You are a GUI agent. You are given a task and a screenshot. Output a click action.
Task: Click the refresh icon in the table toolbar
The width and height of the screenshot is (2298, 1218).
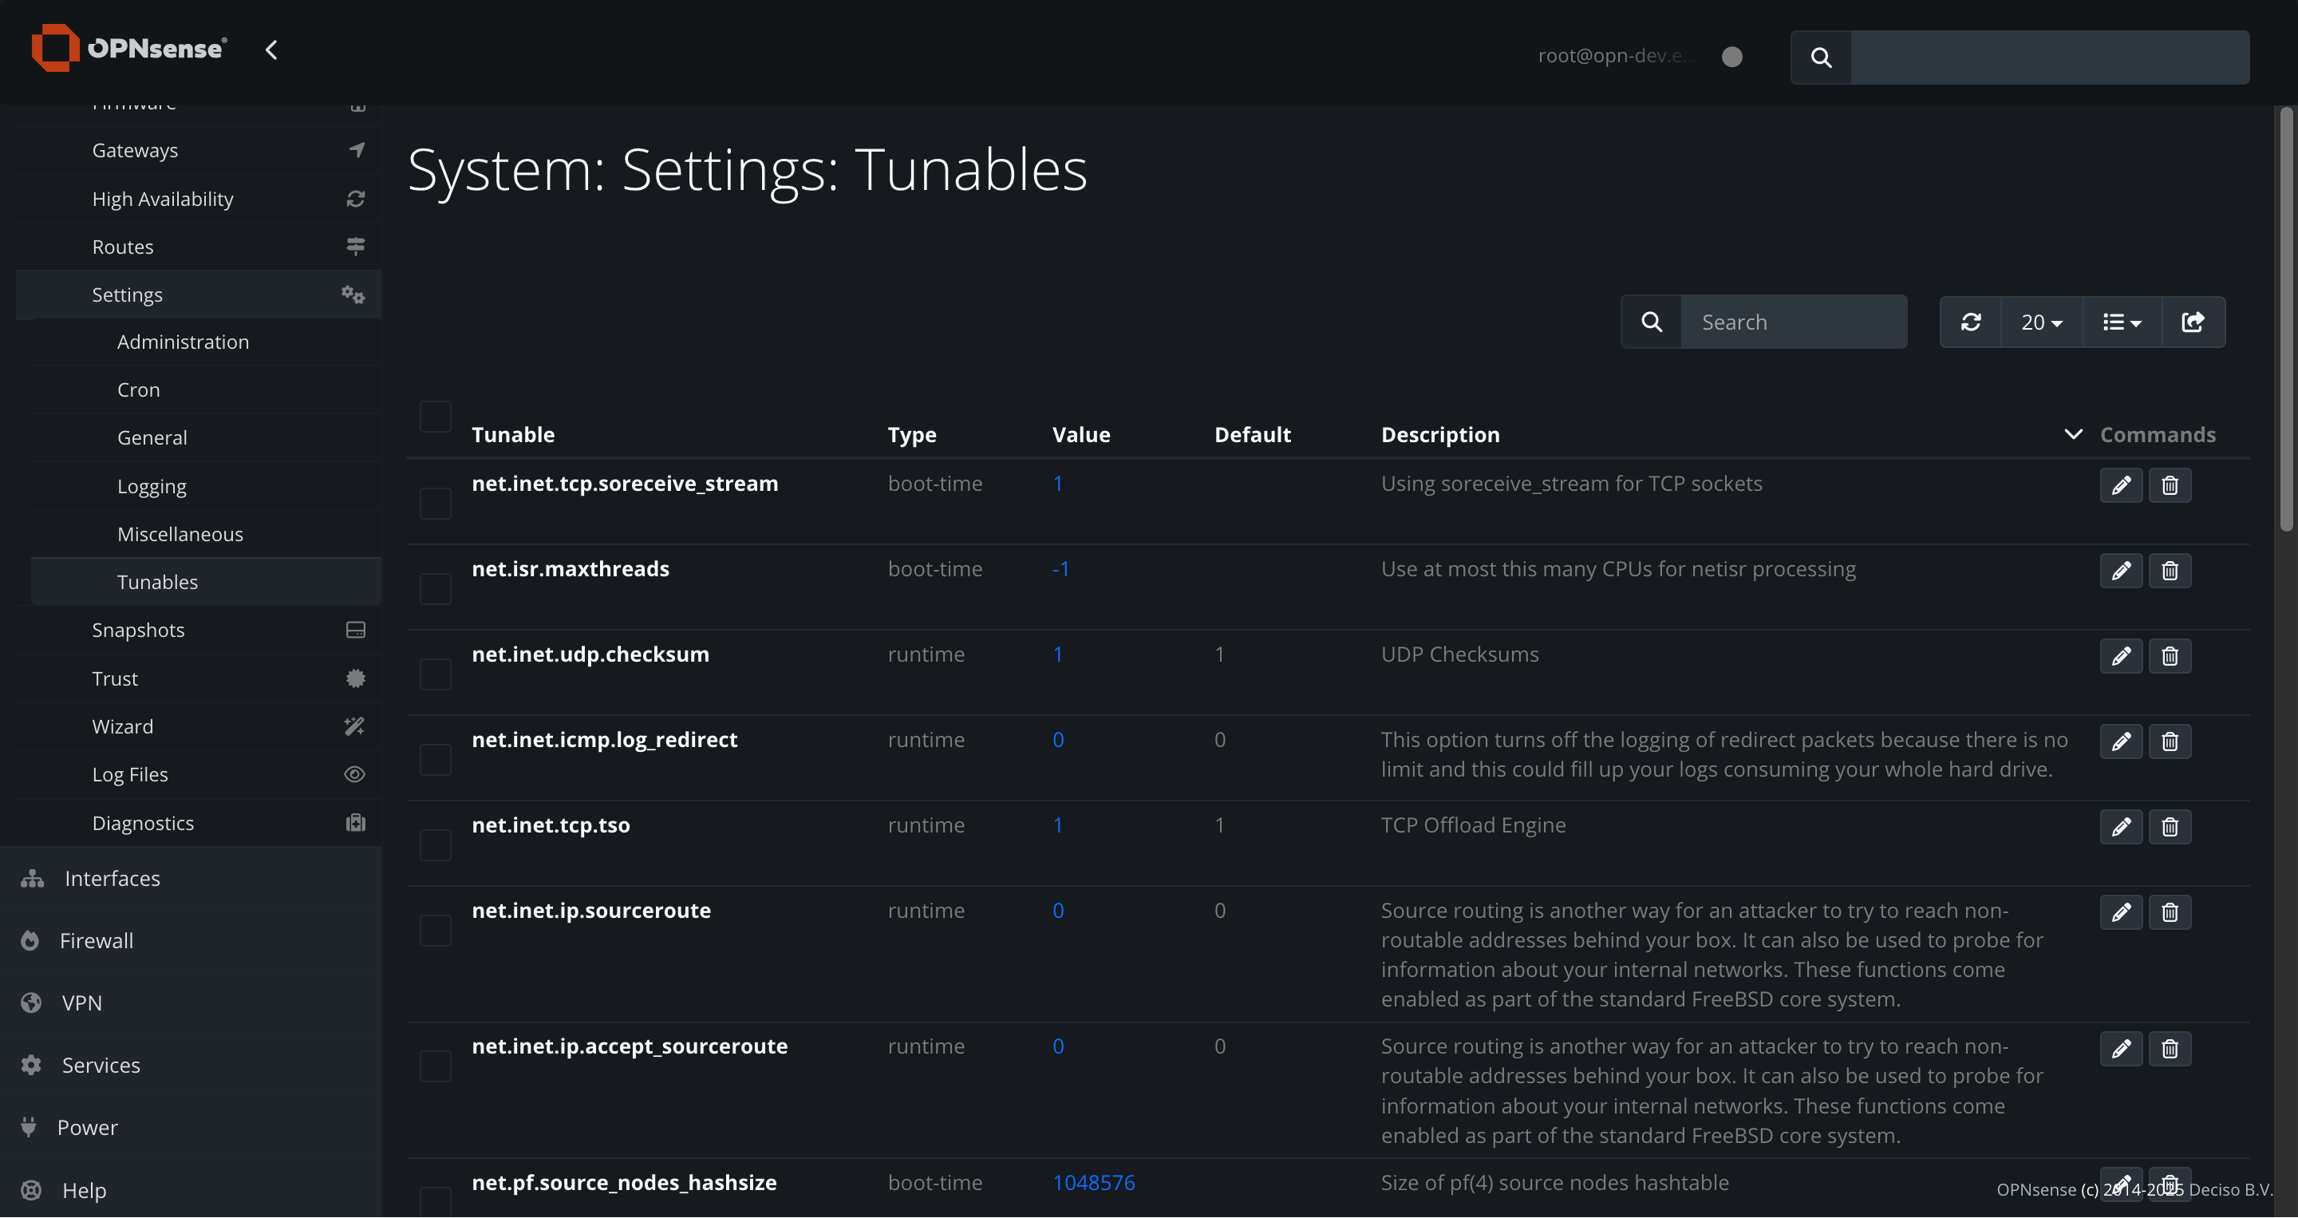(x=1971, y=322)
